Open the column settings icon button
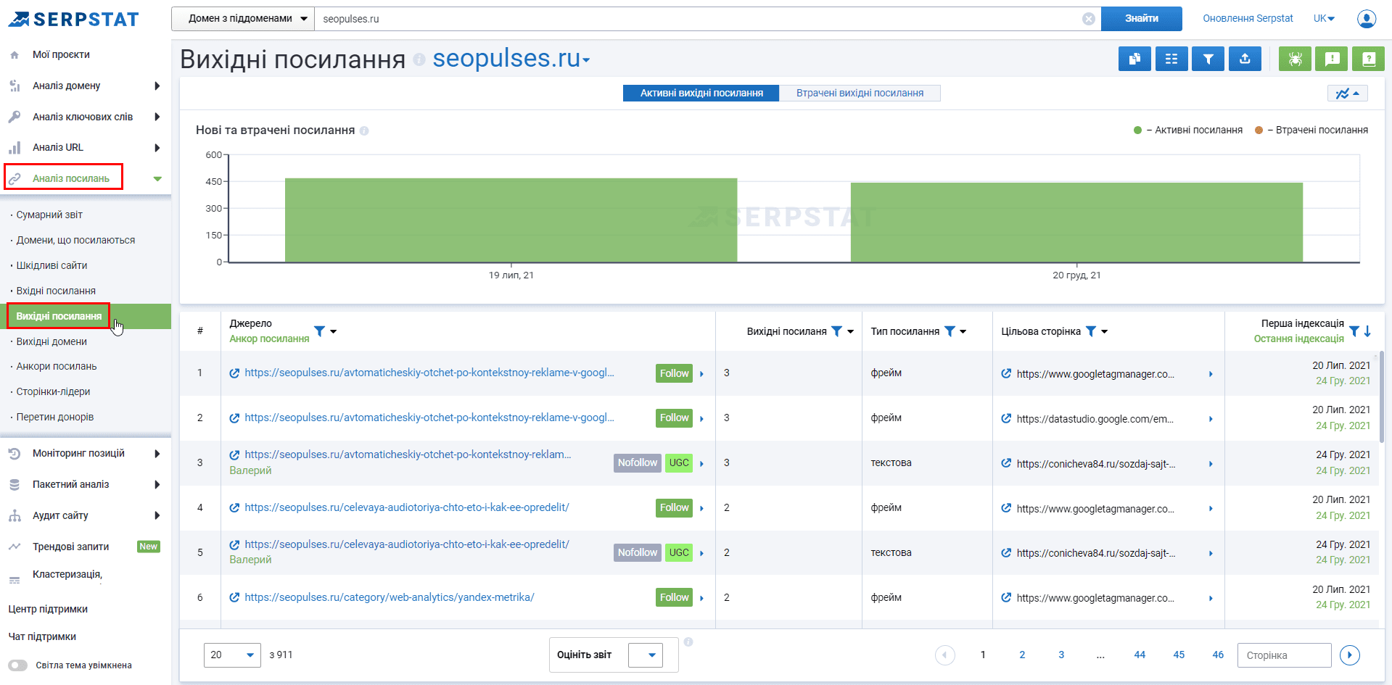Screen dimensions: 1392x685 [x=1171, y=59]
